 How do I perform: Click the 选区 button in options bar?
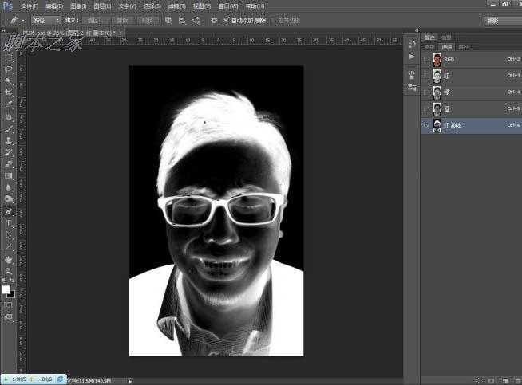coord(95,19)
